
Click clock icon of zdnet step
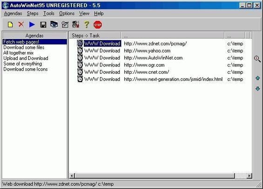80,43
